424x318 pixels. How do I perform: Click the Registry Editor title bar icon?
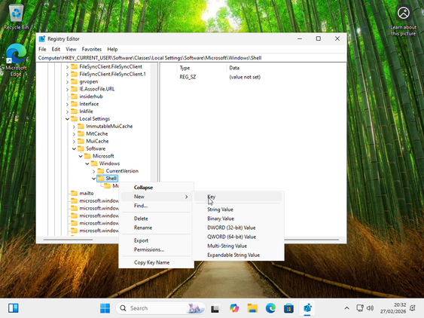click(42, 38)
